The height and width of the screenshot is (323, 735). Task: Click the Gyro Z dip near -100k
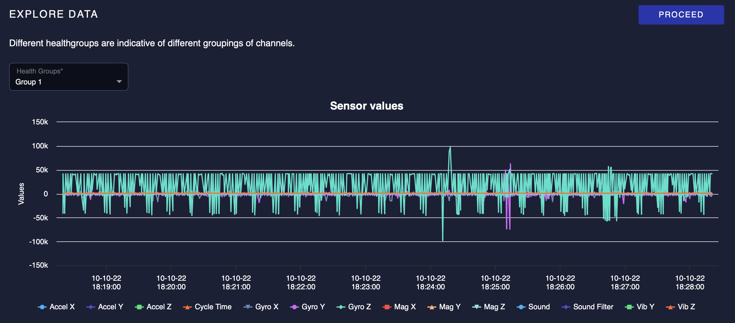[443, 240]
